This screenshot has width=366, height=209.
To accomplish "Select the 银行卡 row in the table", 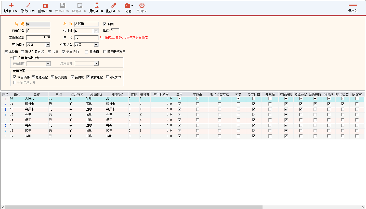I will [183, 104].
